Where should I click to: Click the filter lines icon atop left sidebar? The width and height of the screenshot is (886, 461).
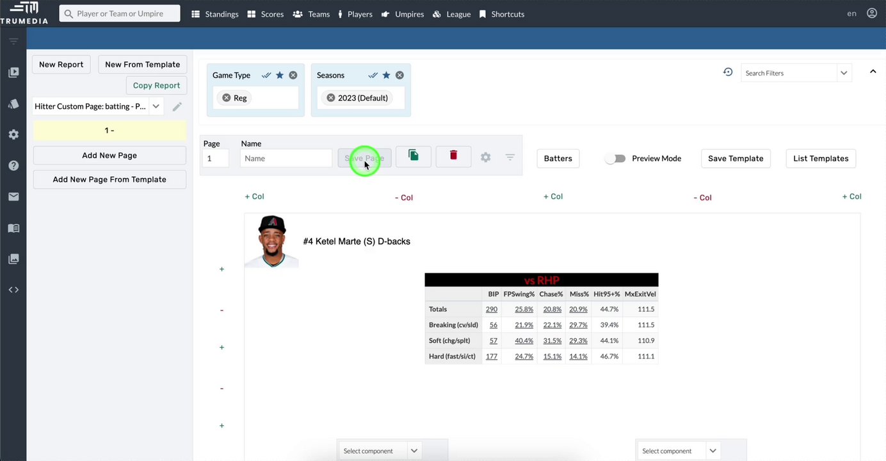point(13,42)
